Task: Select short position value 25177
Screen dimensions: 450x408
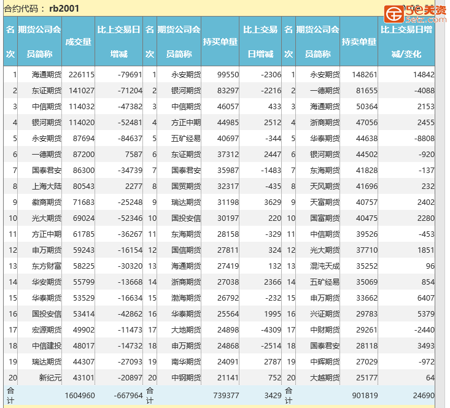Action: point(367,377)
